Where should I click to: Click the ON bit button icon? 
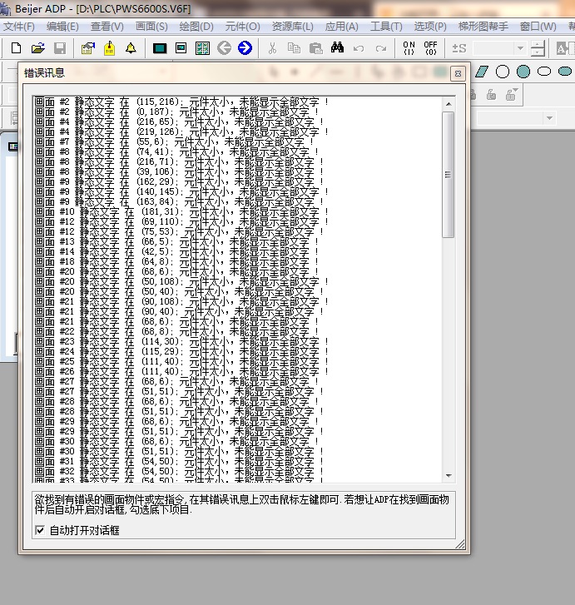408,48
